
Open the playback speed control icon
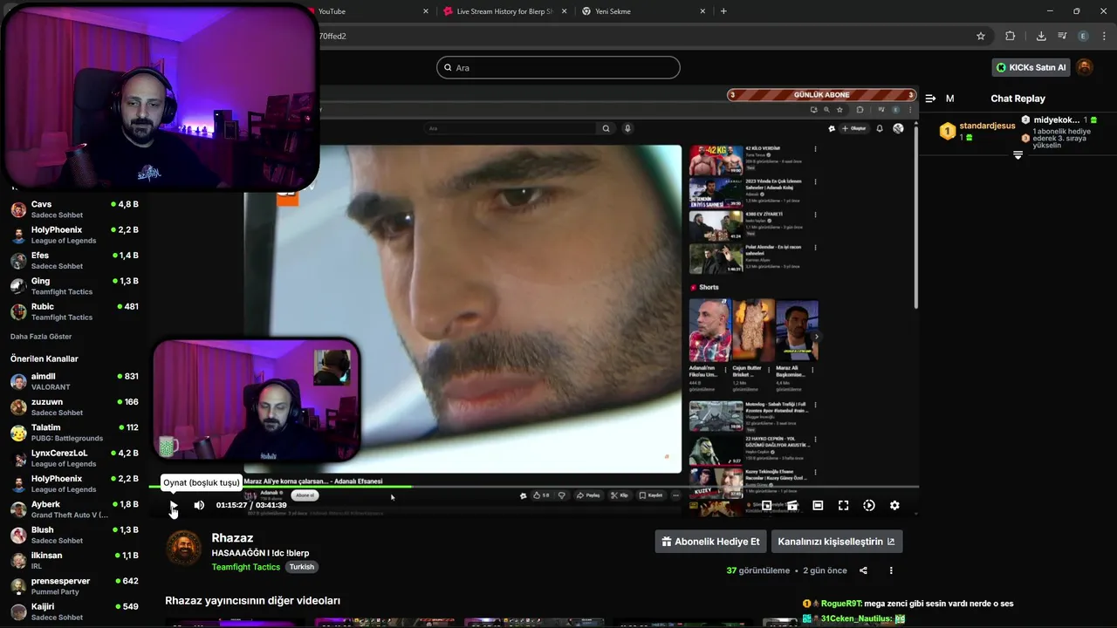coord(869,505)
